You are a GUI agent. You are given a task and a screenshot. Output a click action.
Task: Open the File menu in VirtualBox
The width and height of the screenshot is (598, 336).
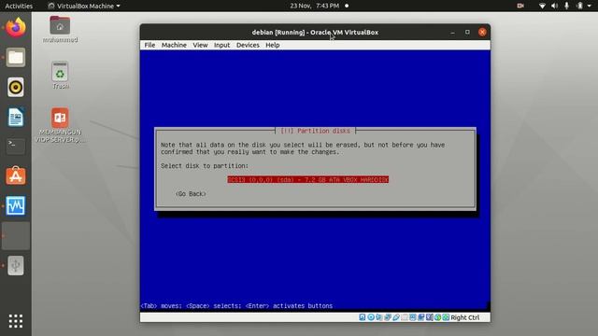tap(149, 45)
